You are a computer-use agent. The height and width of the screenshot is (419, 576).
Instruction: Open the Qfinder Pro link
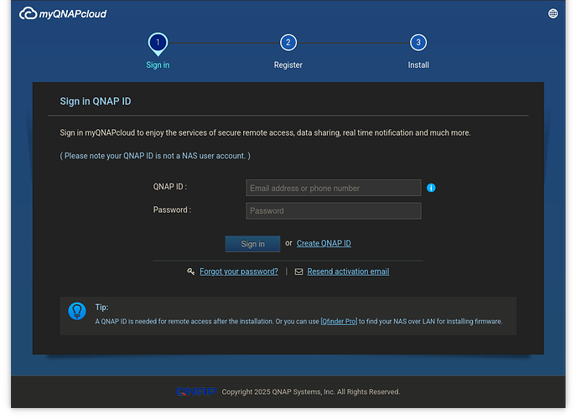tap(339, 321)
